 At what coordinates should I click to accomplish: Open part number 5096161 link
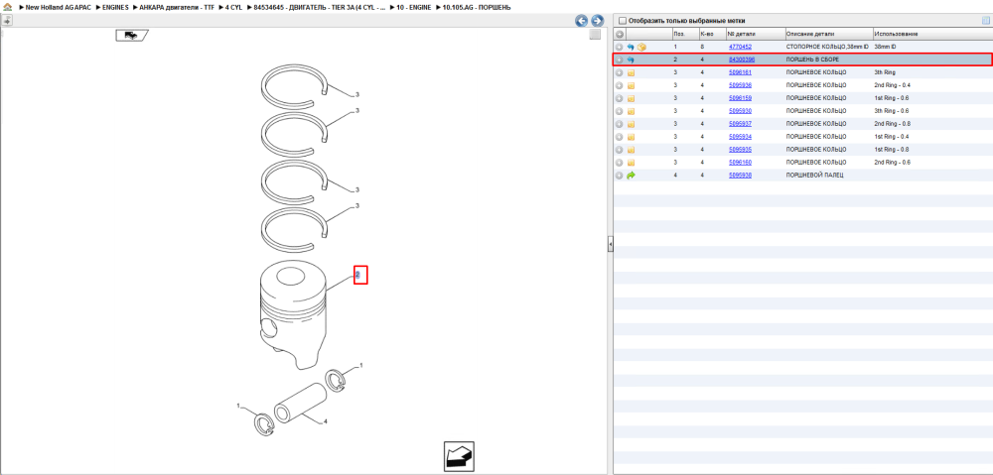point(741,72)
